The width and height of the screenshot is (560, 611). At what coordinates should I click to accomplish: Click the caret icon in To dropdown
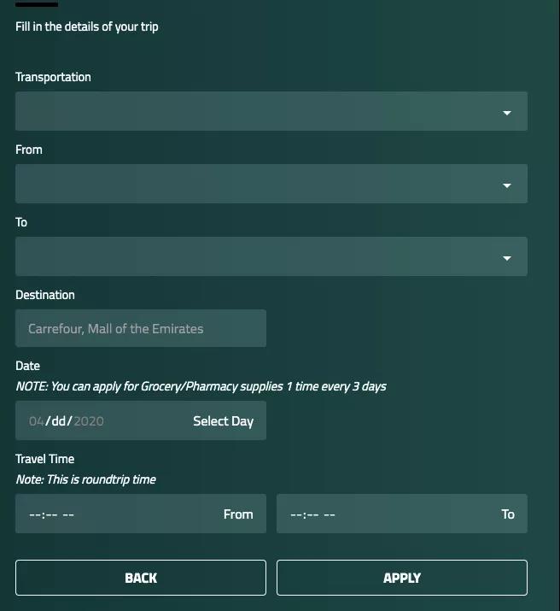point(507,258)
